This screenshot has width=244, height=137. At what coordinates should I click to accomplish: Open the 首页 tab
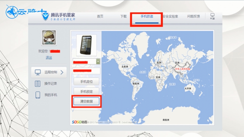click(100, 16)
